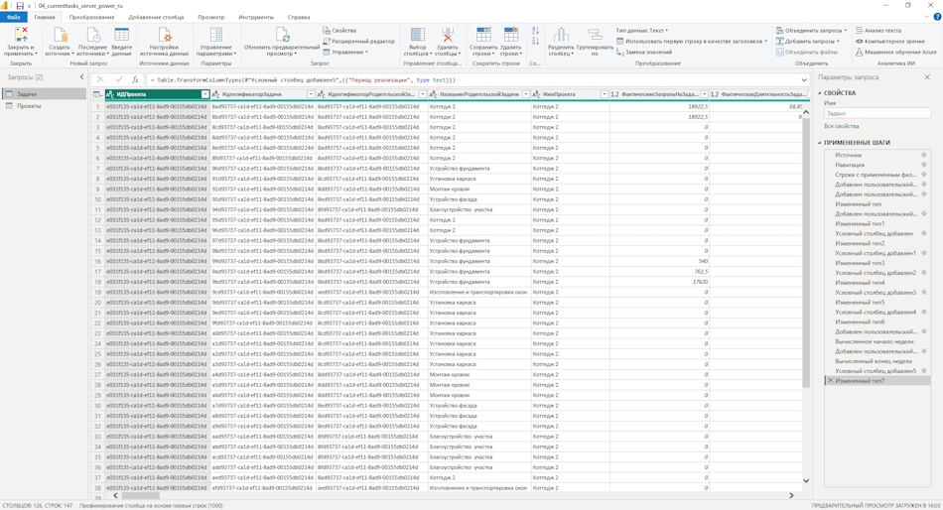Click Компьютерное зрение in the ribbon
This screenshot has width=943, height=510.
890,41
